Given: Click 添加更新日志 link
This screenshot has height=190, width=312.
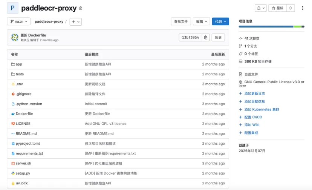Looking at the screenshot, I should click(x=254, y=93).
